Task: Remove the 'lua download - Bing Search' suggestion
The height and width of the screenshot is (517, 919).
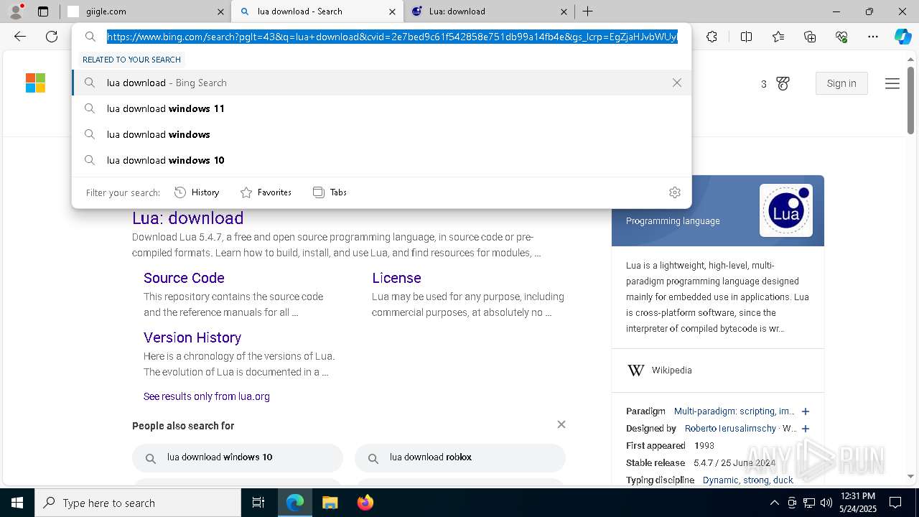Action: 676,83
